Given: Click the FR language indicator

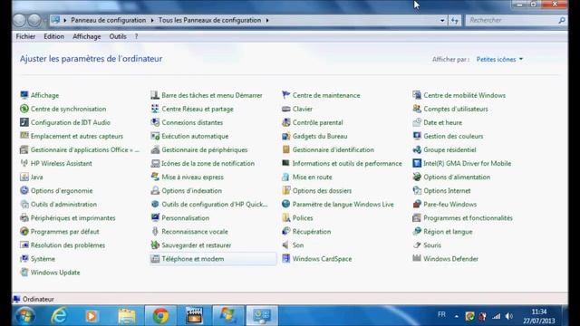Looking at the screenshot, I should click(441, 314).
